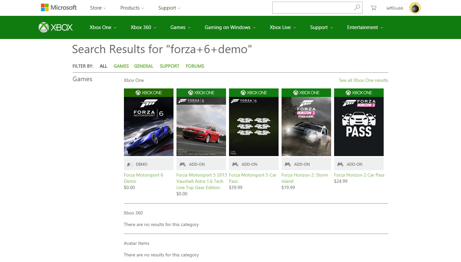
Task: Click add-on icon under Vauxhall Astra tile
Action: [182, 164]
